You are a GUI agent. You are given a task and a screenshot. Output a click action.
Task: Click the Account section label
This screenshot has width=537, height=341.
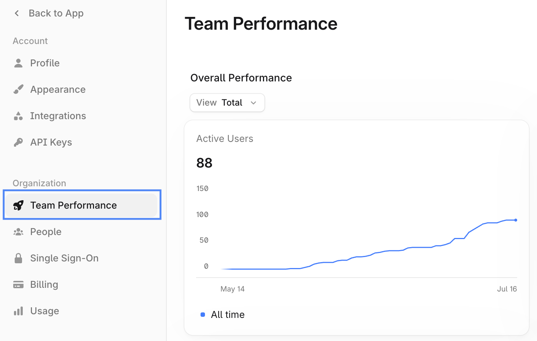(x=30, y=41)
